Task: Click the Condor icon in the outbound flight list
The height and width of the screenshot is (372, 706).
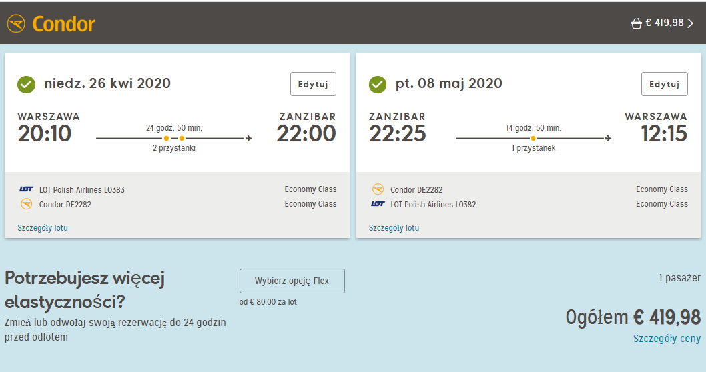Action: click(27, 204)
